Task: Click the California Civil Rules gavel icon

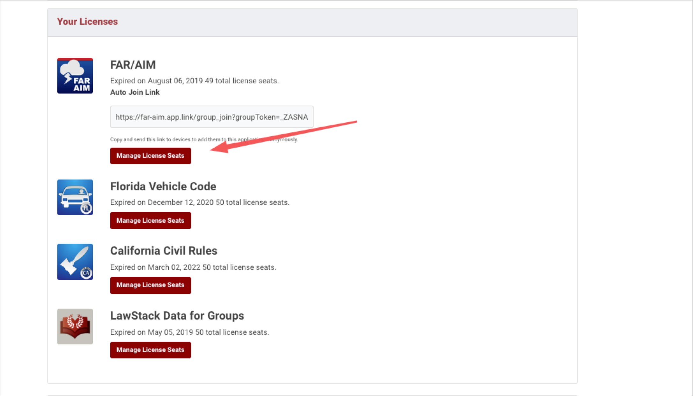Action: coord(75,262)
